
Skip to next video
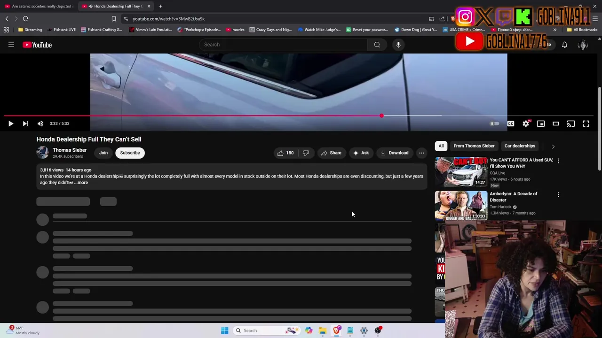pos(25,123)
